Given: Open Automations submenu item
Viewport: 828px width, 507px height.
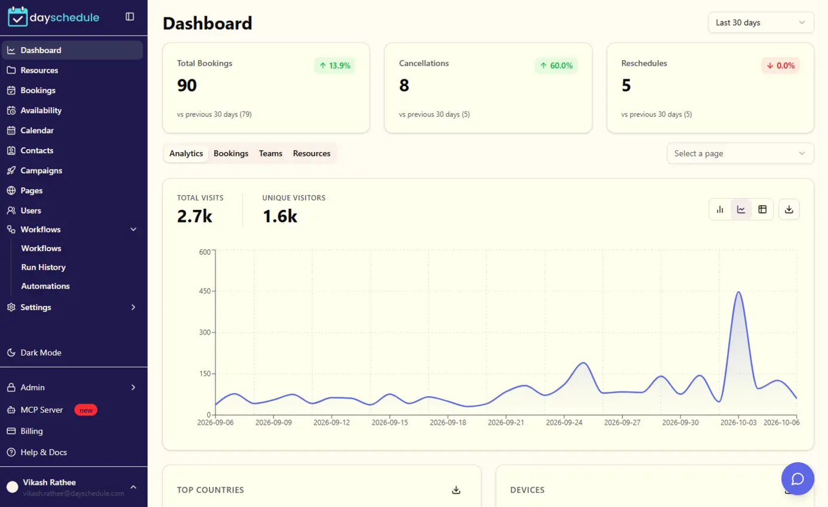Looking at the screenshot, I should 45,286.
